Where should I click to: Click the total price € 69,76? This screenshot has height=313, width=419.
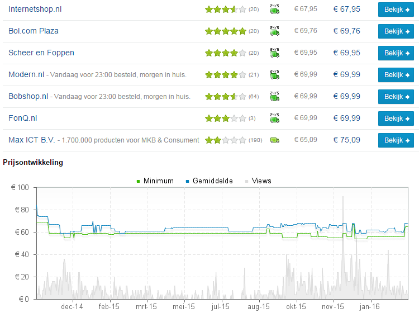point(346,31)
